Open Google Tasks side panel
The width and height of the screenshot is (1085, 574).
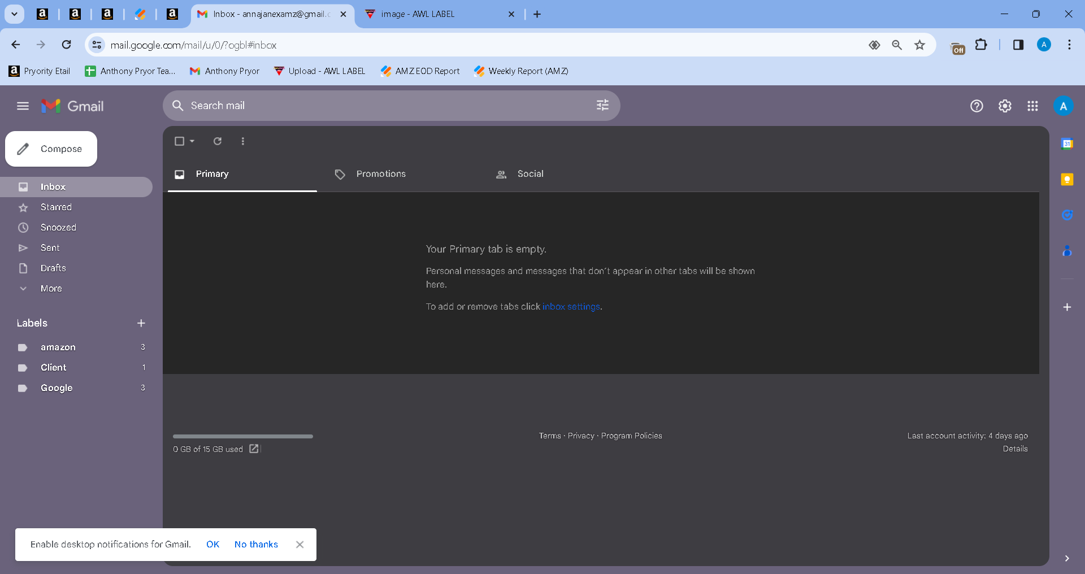[x=1067, y=215]
